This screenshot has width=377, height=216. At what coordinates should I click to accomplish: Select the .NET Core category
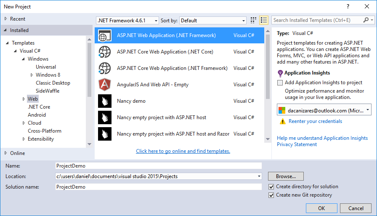(39, 107)
